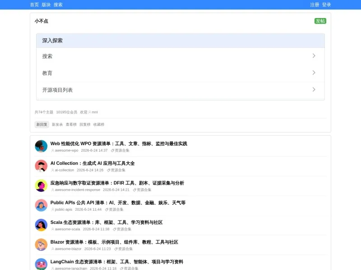Click avatar of LangChain 生态资源清单 post
361x270 pixels.
[41, 264]
